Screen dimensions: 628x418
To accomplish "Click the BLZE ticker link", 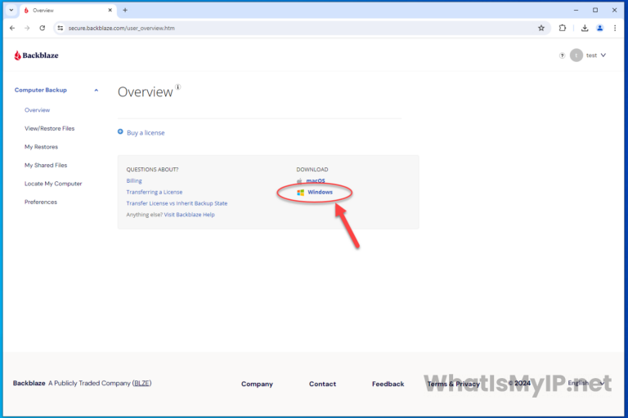I will (141, 383).
